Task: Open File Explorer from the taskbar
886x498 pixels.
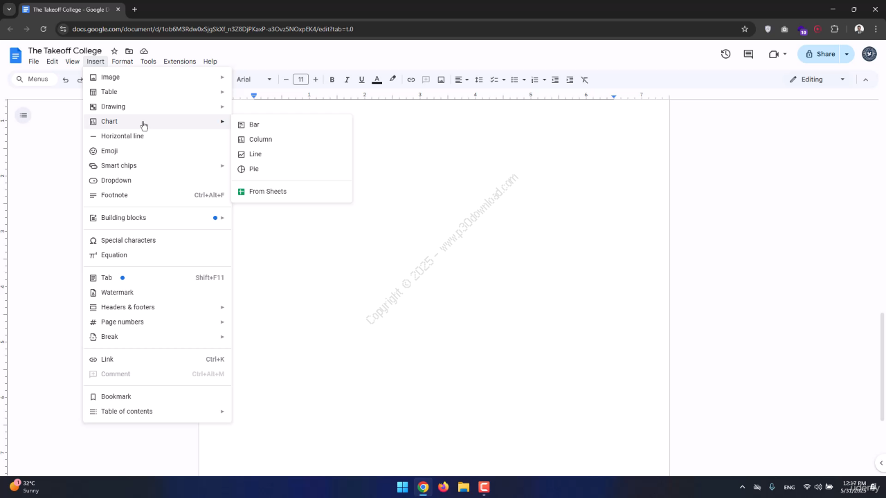Action: click(463, 487)
